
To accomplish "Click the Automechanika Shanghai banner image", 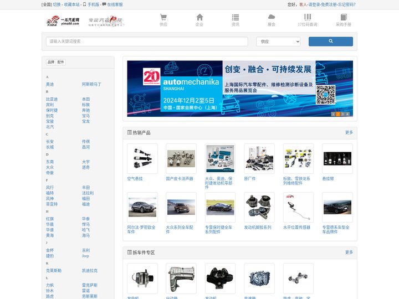I will pos(240,89).
